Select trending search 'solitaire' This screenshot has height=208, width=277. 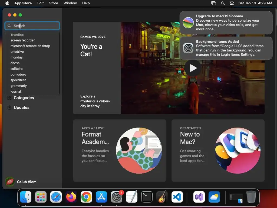[x=17, y=69]
